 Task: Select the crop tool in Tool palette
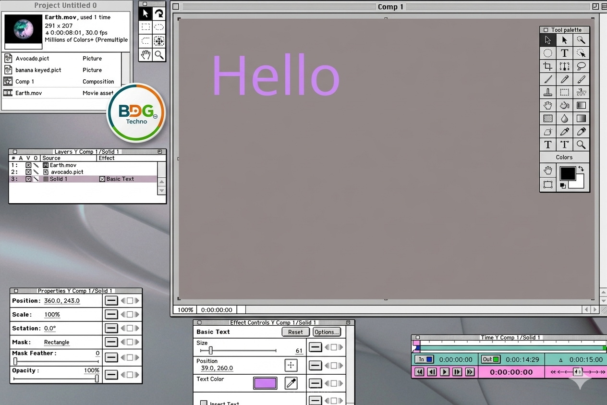547,66
